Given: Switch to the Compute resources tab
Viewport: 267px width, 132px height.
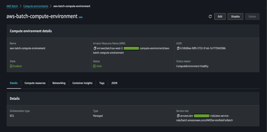Looking at the screenshot, I should click(35, 83).
